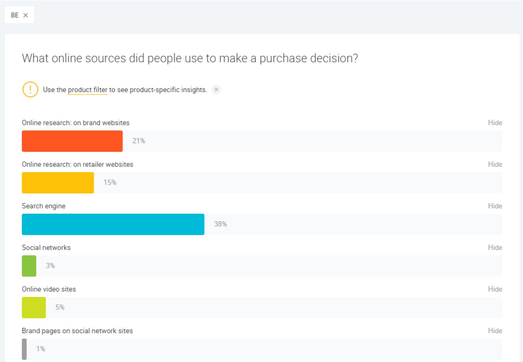523x362 pixels.
Task: Hide Brand pages on social network row
Action: (495, 331)
